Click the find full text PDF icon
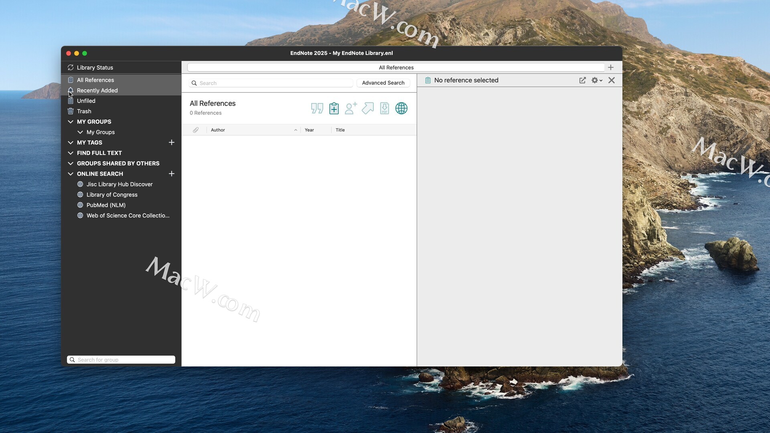Image resolution: width=770 pixels, height=433 pixels. point(385,108)
